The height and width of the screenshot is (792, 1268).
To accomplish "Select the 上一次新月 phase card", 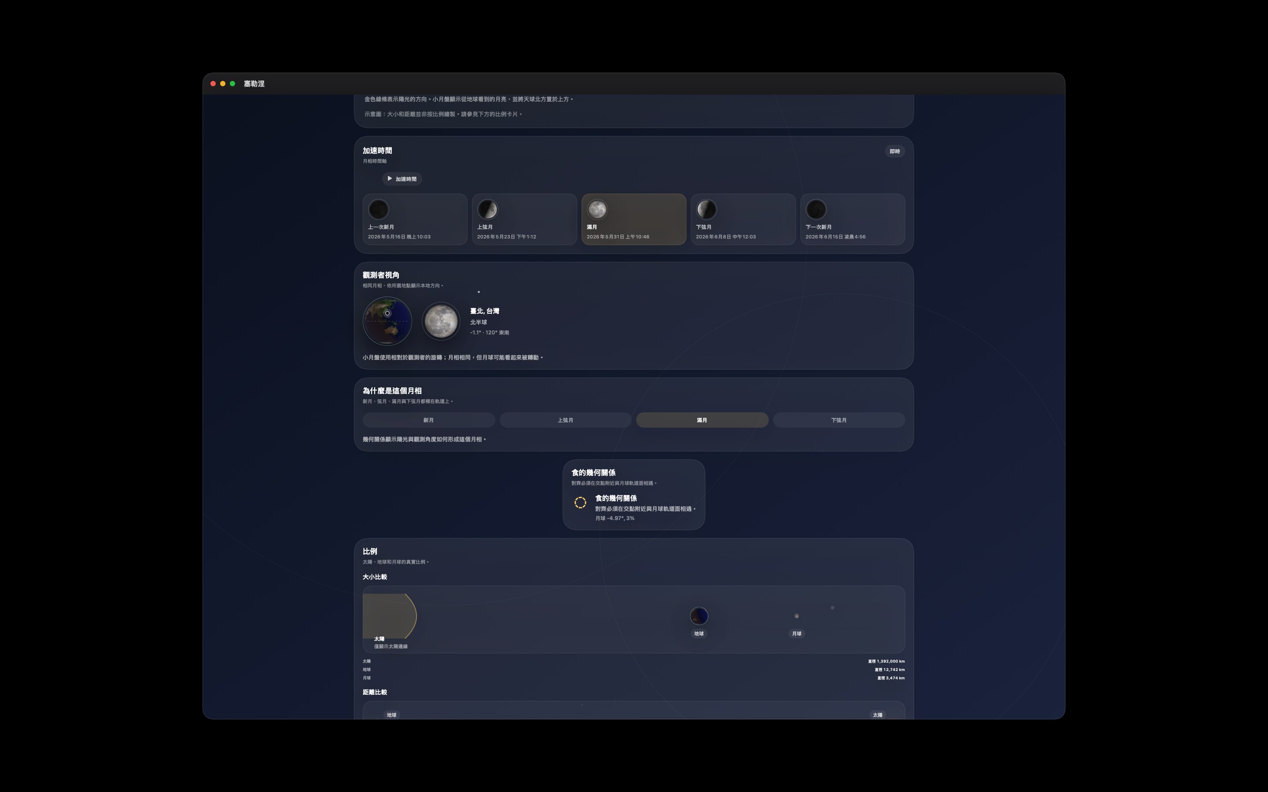I will point(415,220).
